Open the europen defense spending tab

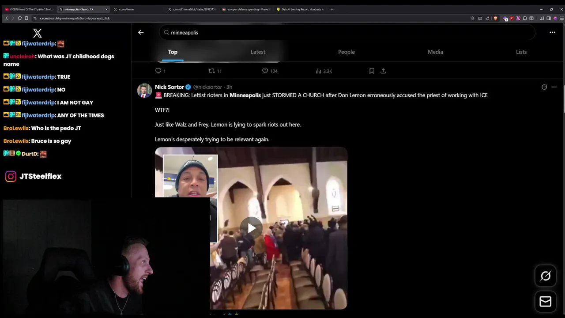pyautogui.click(x=247, y=9)
